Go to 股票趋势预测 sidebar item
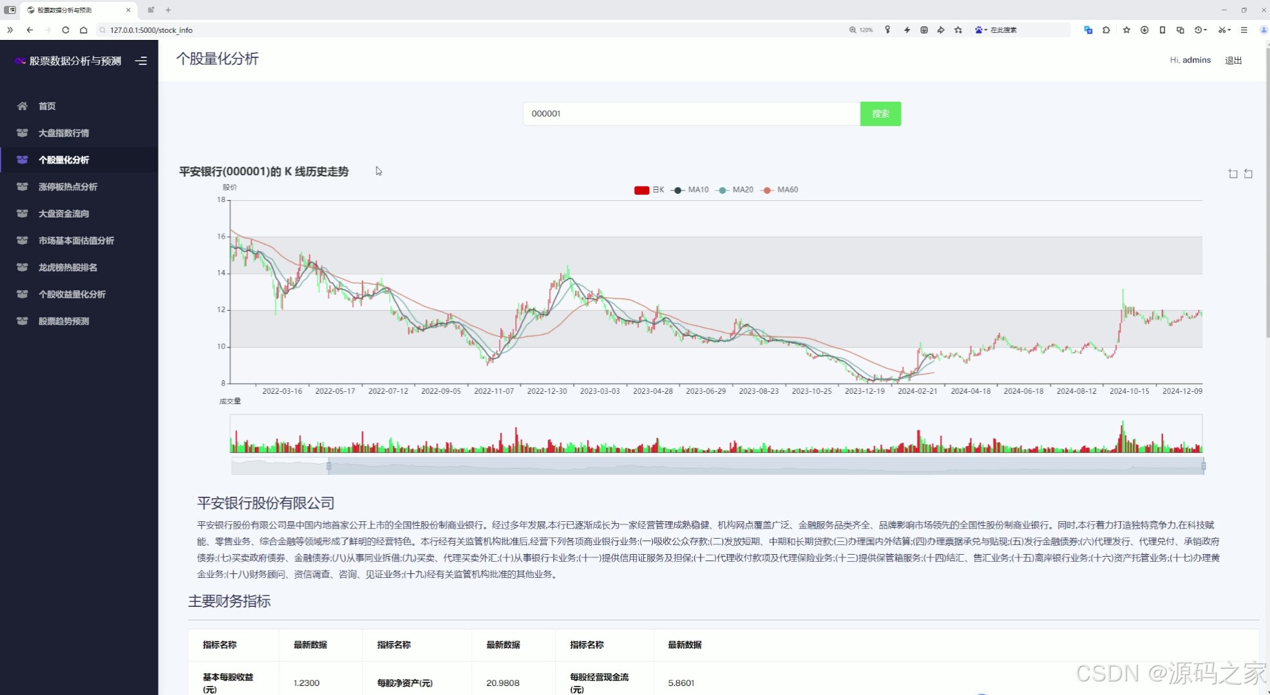The width and height of the screenshot is (1270, 695). pos(63,321)
